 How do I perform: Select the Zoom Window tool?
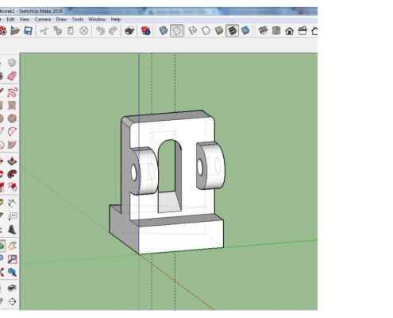12,259
